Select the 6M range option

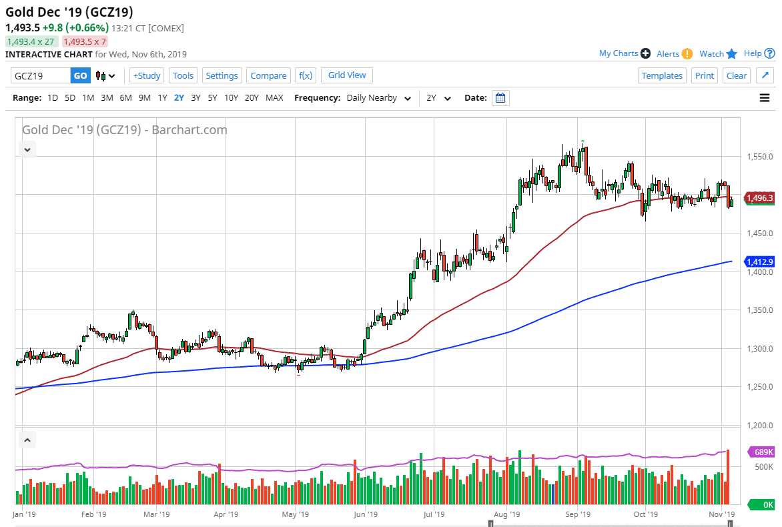point(125,97)
